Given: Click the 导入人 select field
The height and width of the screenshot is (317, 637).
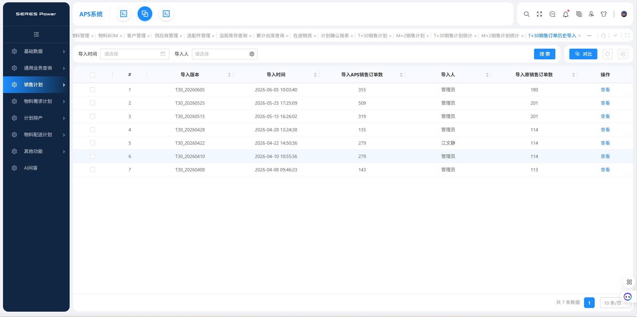Looking at the screenshot, I should point(225,54).
